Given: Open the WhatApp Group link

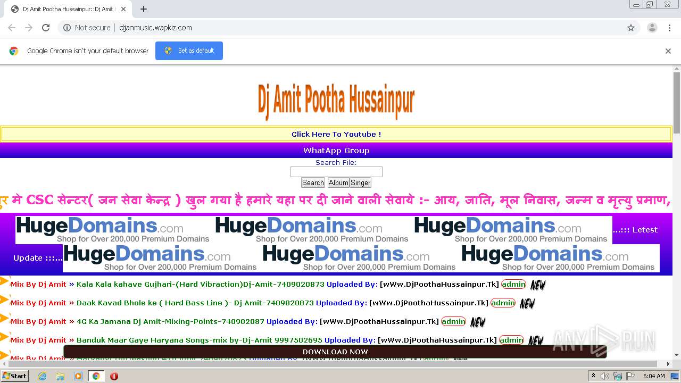Looking at the screenshot, I should pyautogui.click(x=336, y=151).
